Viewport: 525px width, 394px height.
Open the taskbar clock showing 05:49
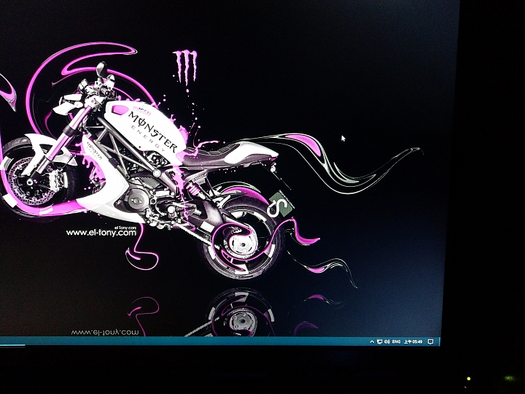(413, 341)
